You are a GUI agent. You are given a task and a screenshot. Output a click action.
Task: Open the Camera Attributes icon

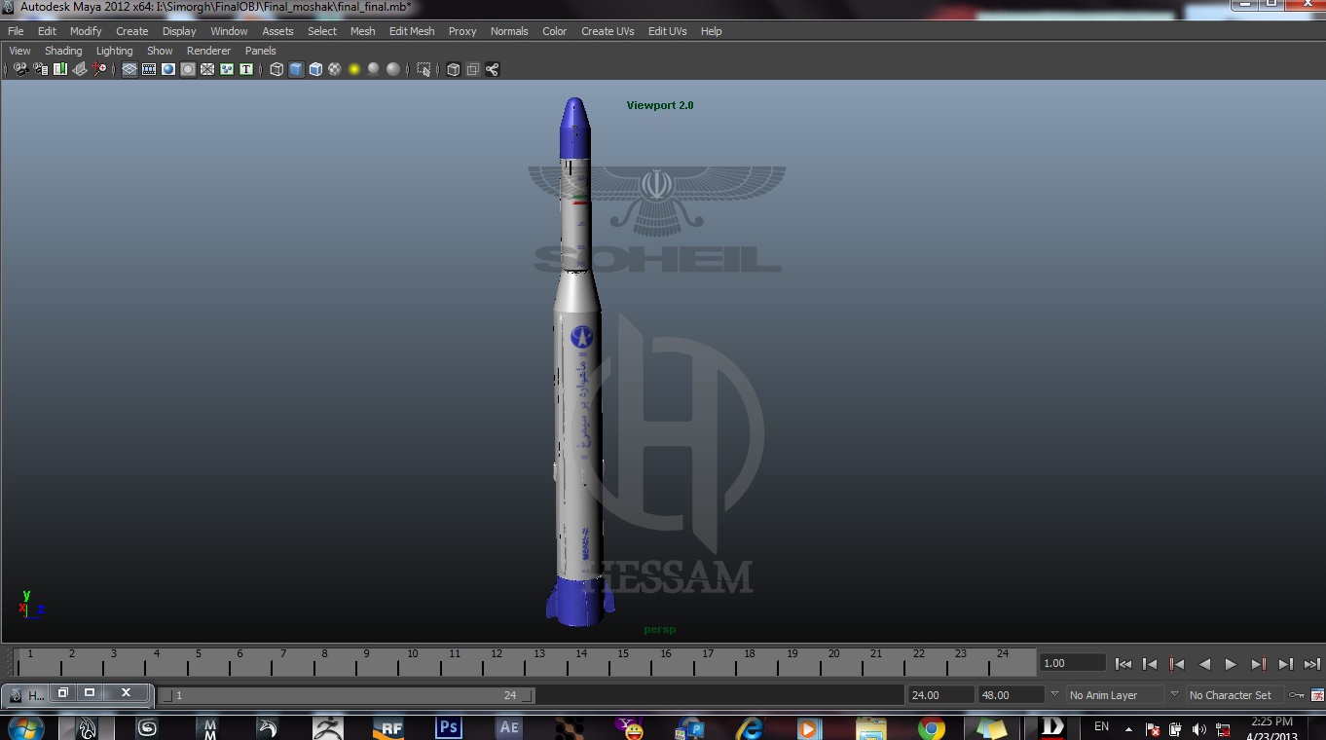coord(41,69)
